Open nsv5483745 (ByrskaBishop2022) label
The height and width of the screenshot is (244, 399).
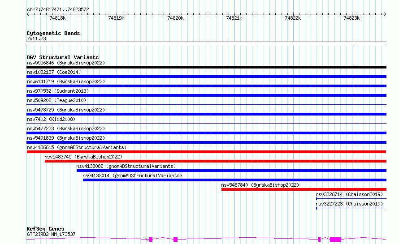click(83, 157)
